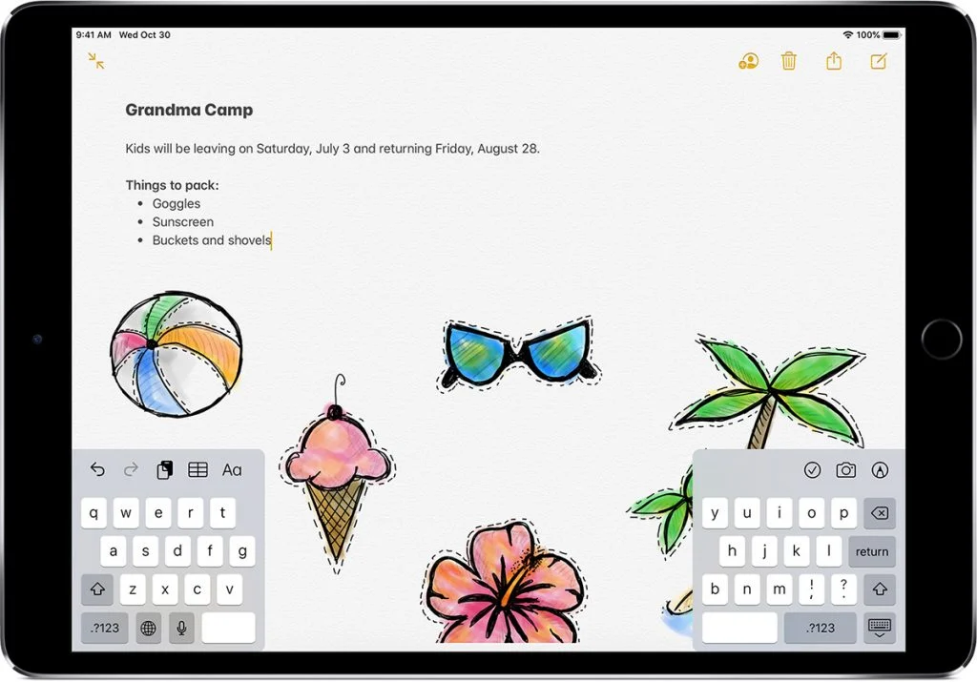The height and width of the screenshot is (682, 977).
Task: Open the share sheet icon
Action: tap(834, 61)
